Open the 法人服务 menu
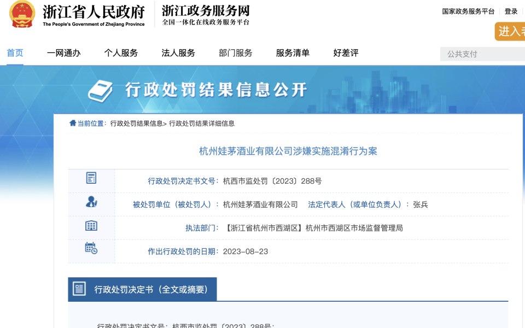Viewport: 525px width, 328px height. (x=178, y=53)
